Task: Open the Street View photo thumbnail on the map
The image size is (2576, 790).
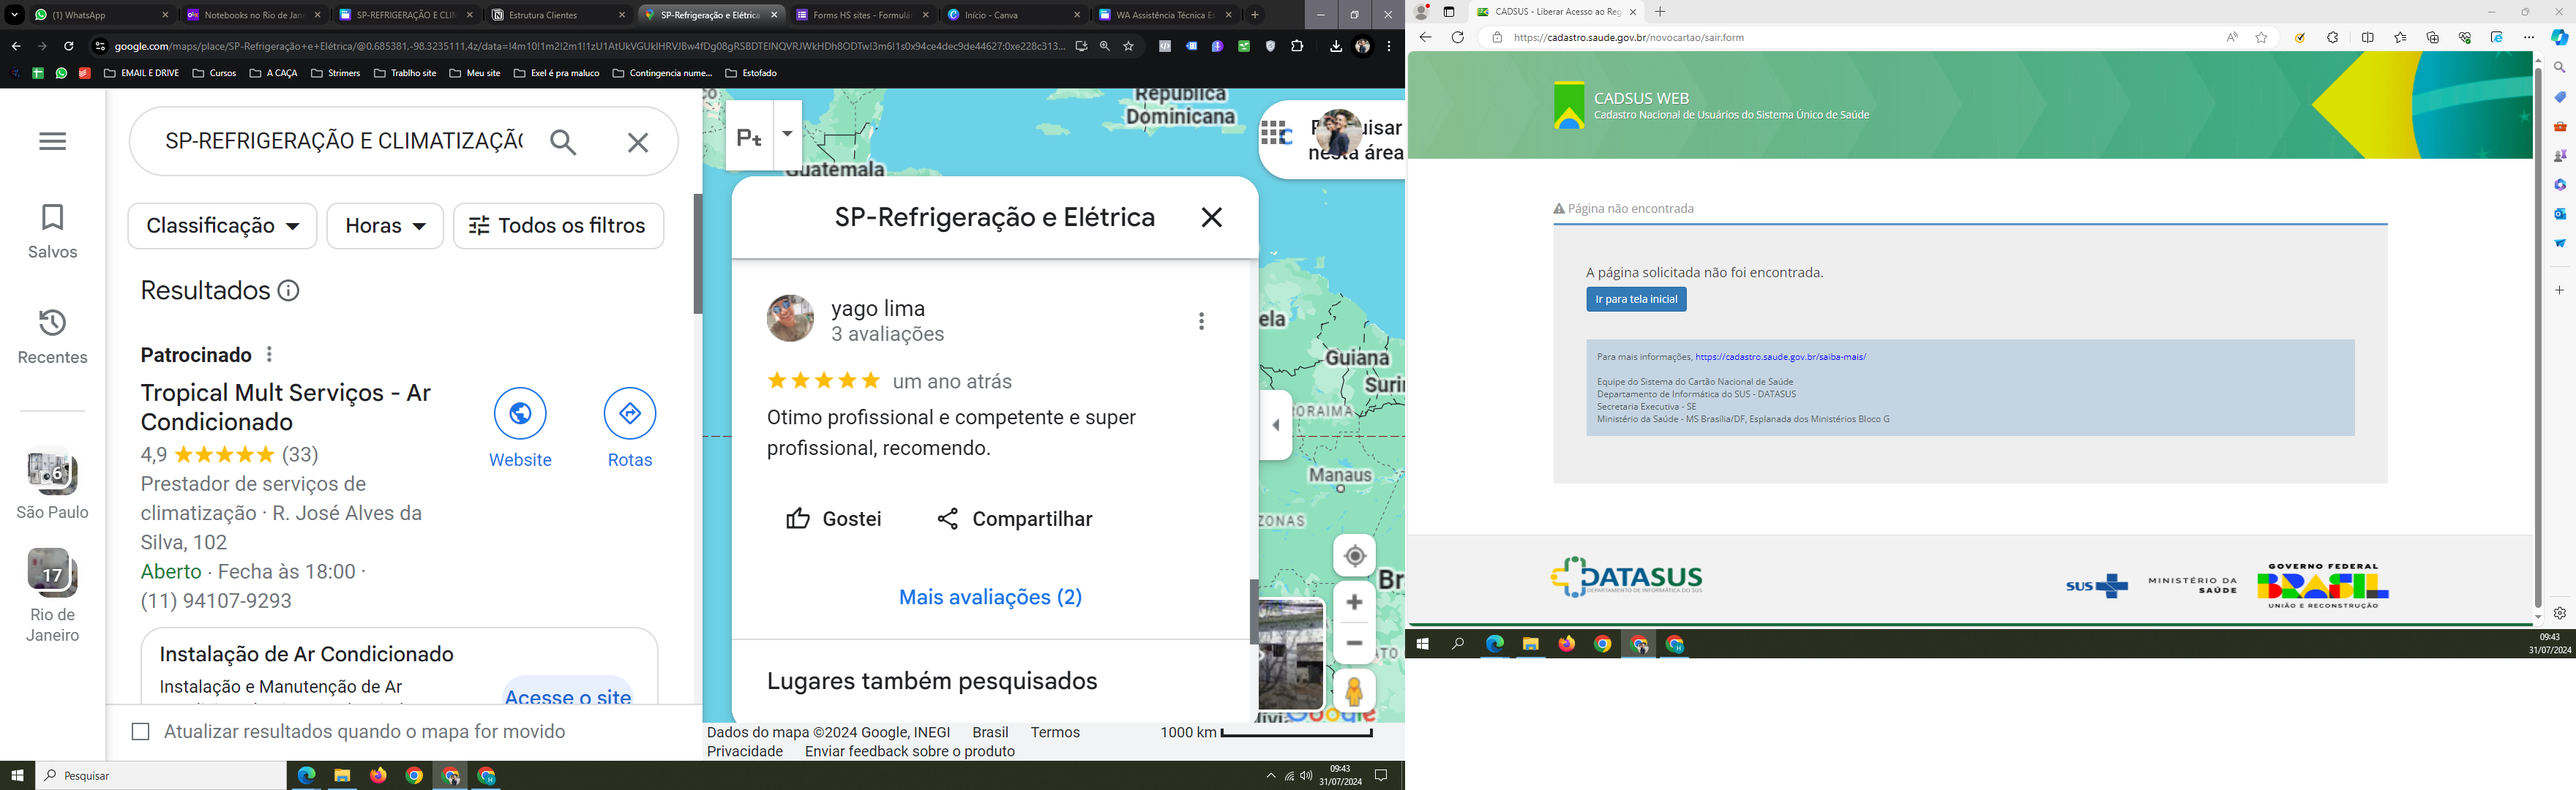Action: click(1291, 655)
